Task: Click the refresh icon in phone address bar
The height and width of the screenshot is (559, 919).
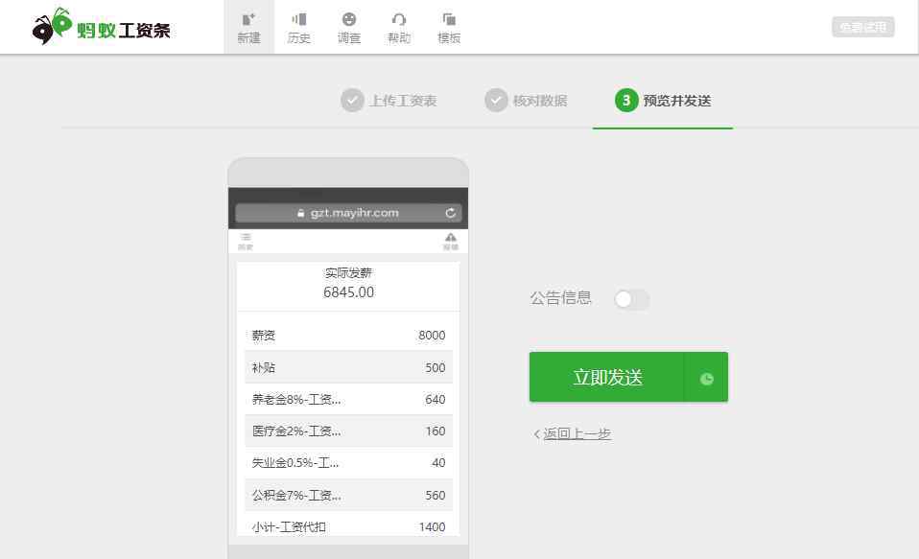Action: pyautogui.click(x=450, y=213)
